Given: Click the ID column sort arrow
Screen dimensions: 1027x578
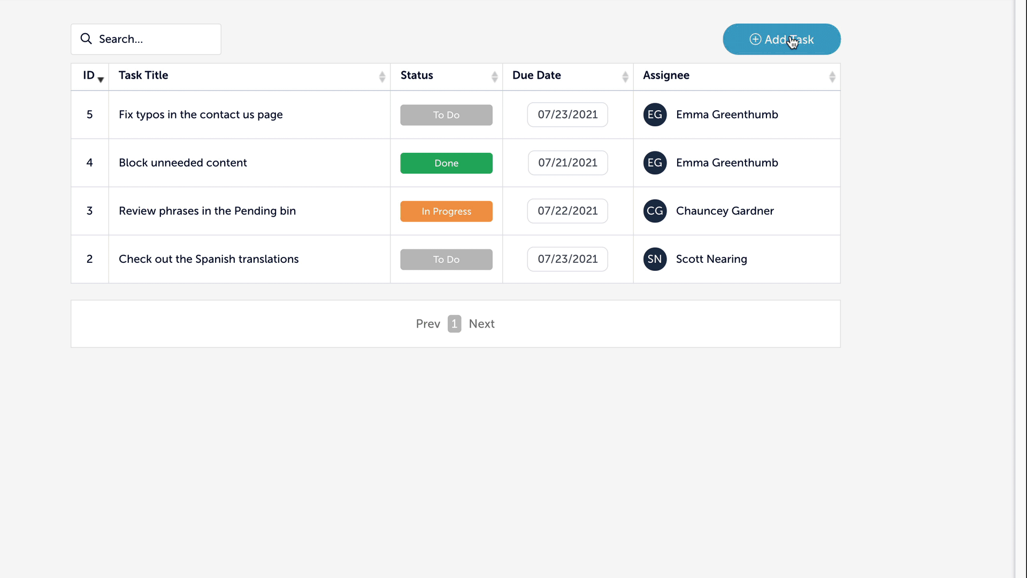Looking at the screenshot, I should (101, 80).
